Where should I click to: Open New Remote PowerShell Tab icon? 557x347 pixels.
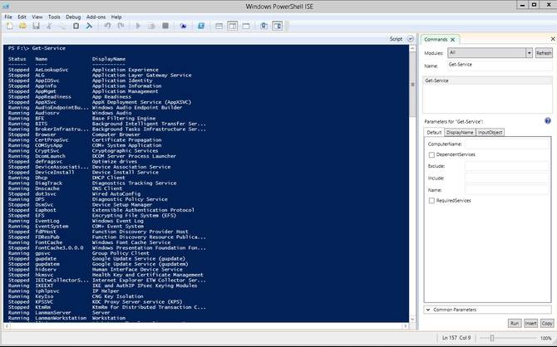click(x=183, y=26)
